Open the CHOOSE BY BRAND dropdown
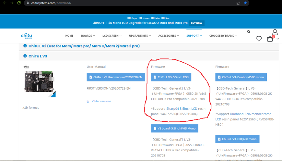This screenshot has height=161, width=282. [223, 36]
